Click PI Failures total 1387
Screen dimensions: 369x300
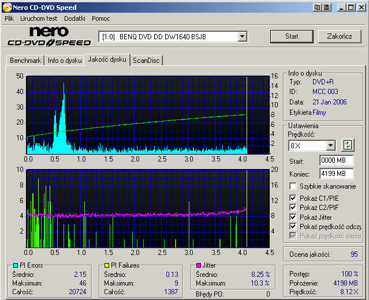click(171, 291)
